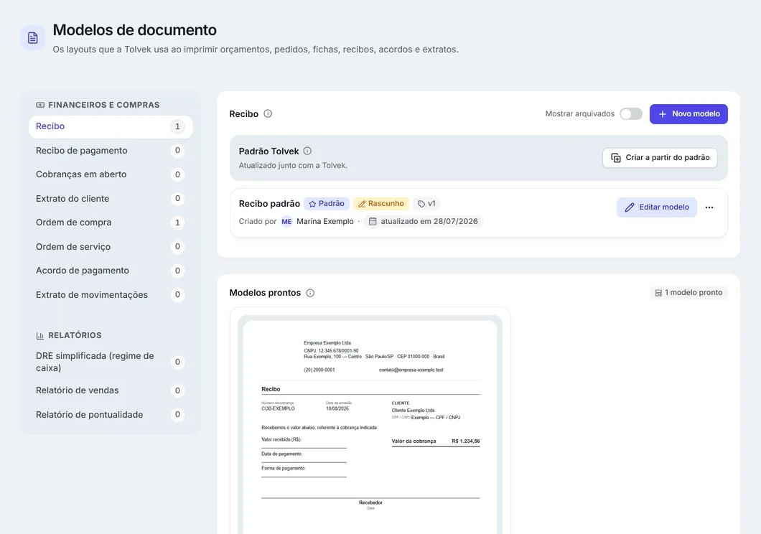
Task: Open DRE simplificada (regime de caixa)
Action: click(111, 362)
